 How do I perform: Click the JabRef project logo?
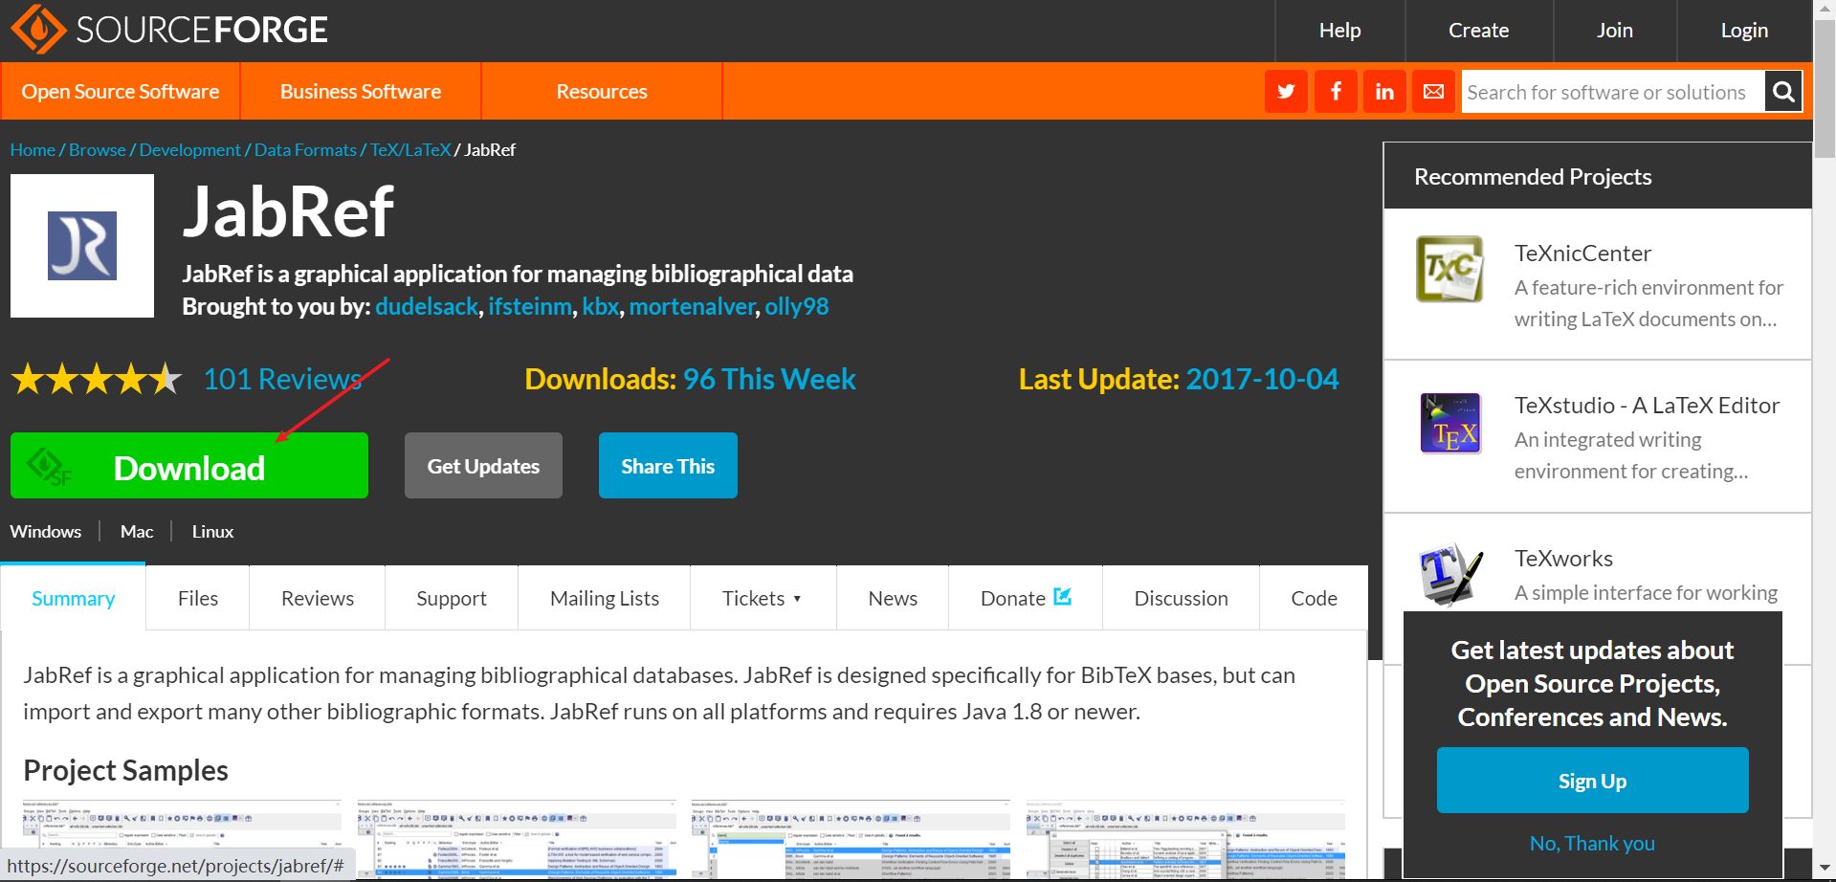(82, 246)
